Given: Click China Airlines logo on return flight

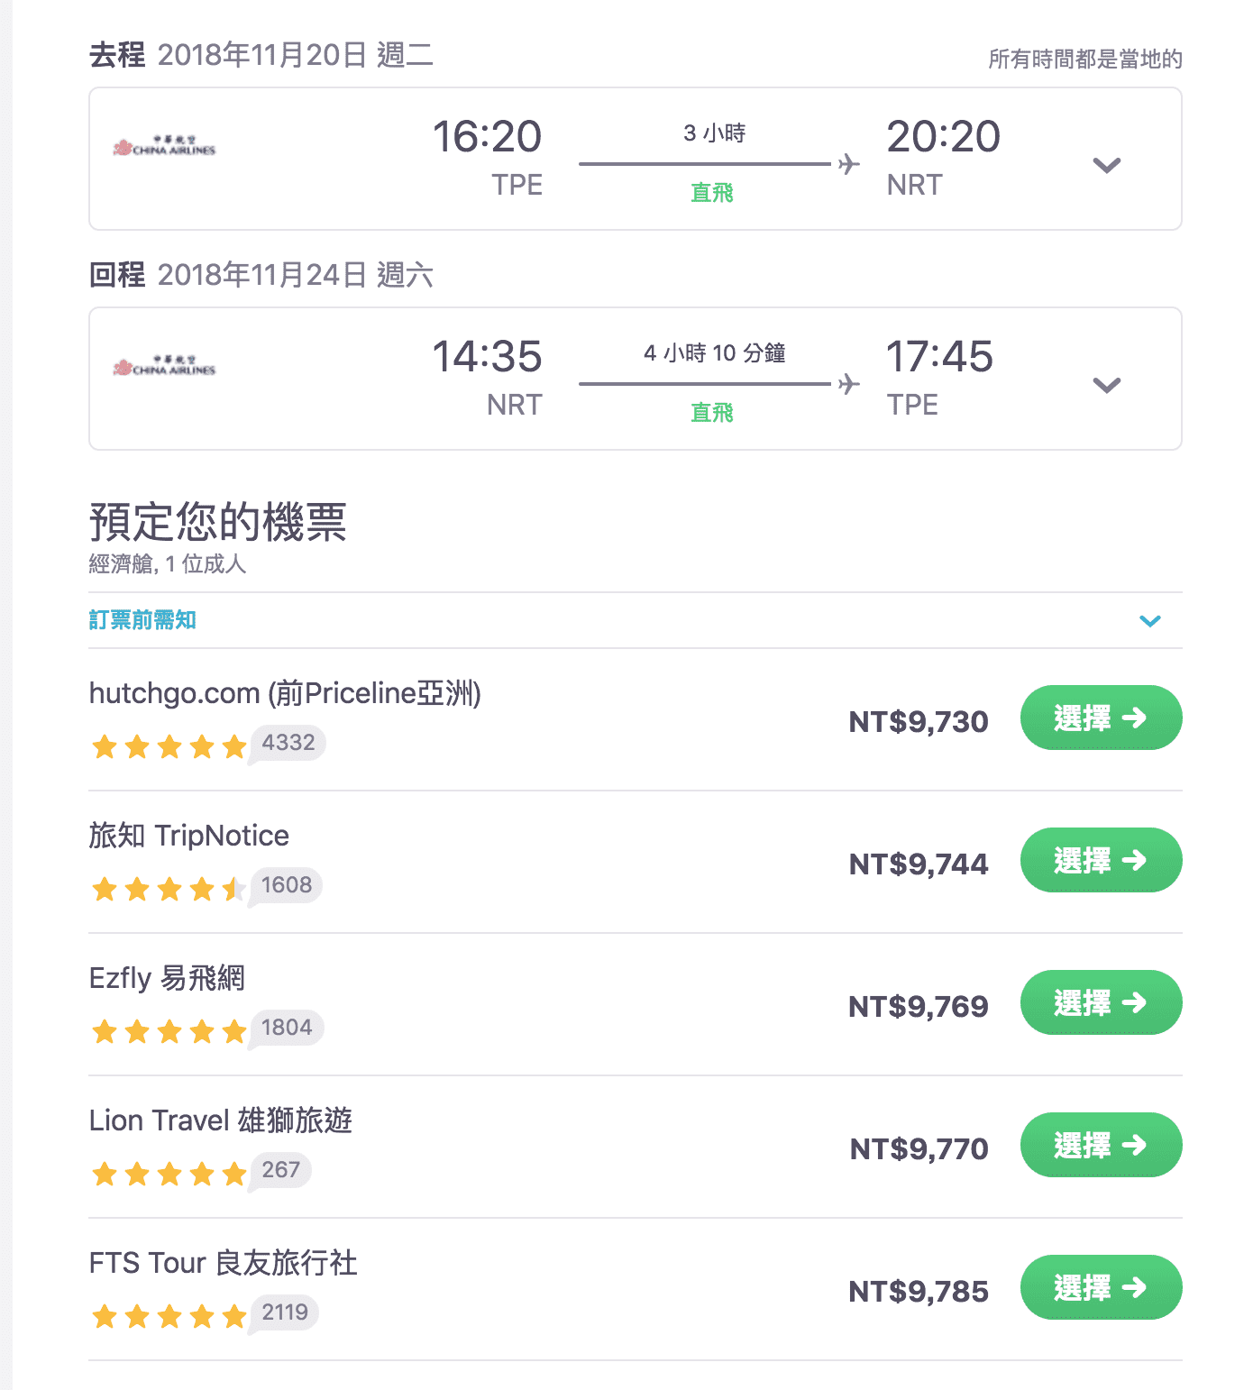Looking at the screenshot, I should pyautogui.click(x=164, y=366).
